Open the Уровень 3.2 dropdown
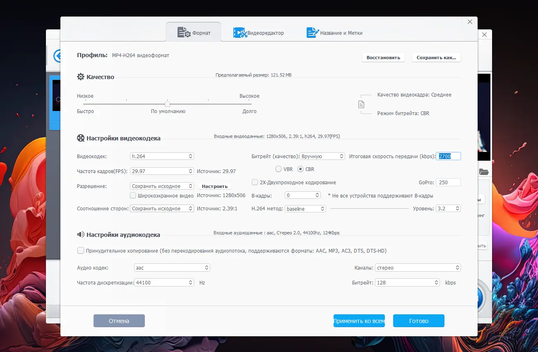 (x=449, y=209)
